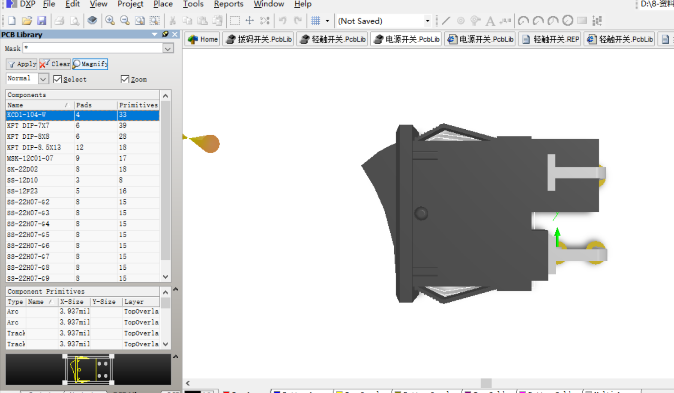Open the File menu

point(49,4)
